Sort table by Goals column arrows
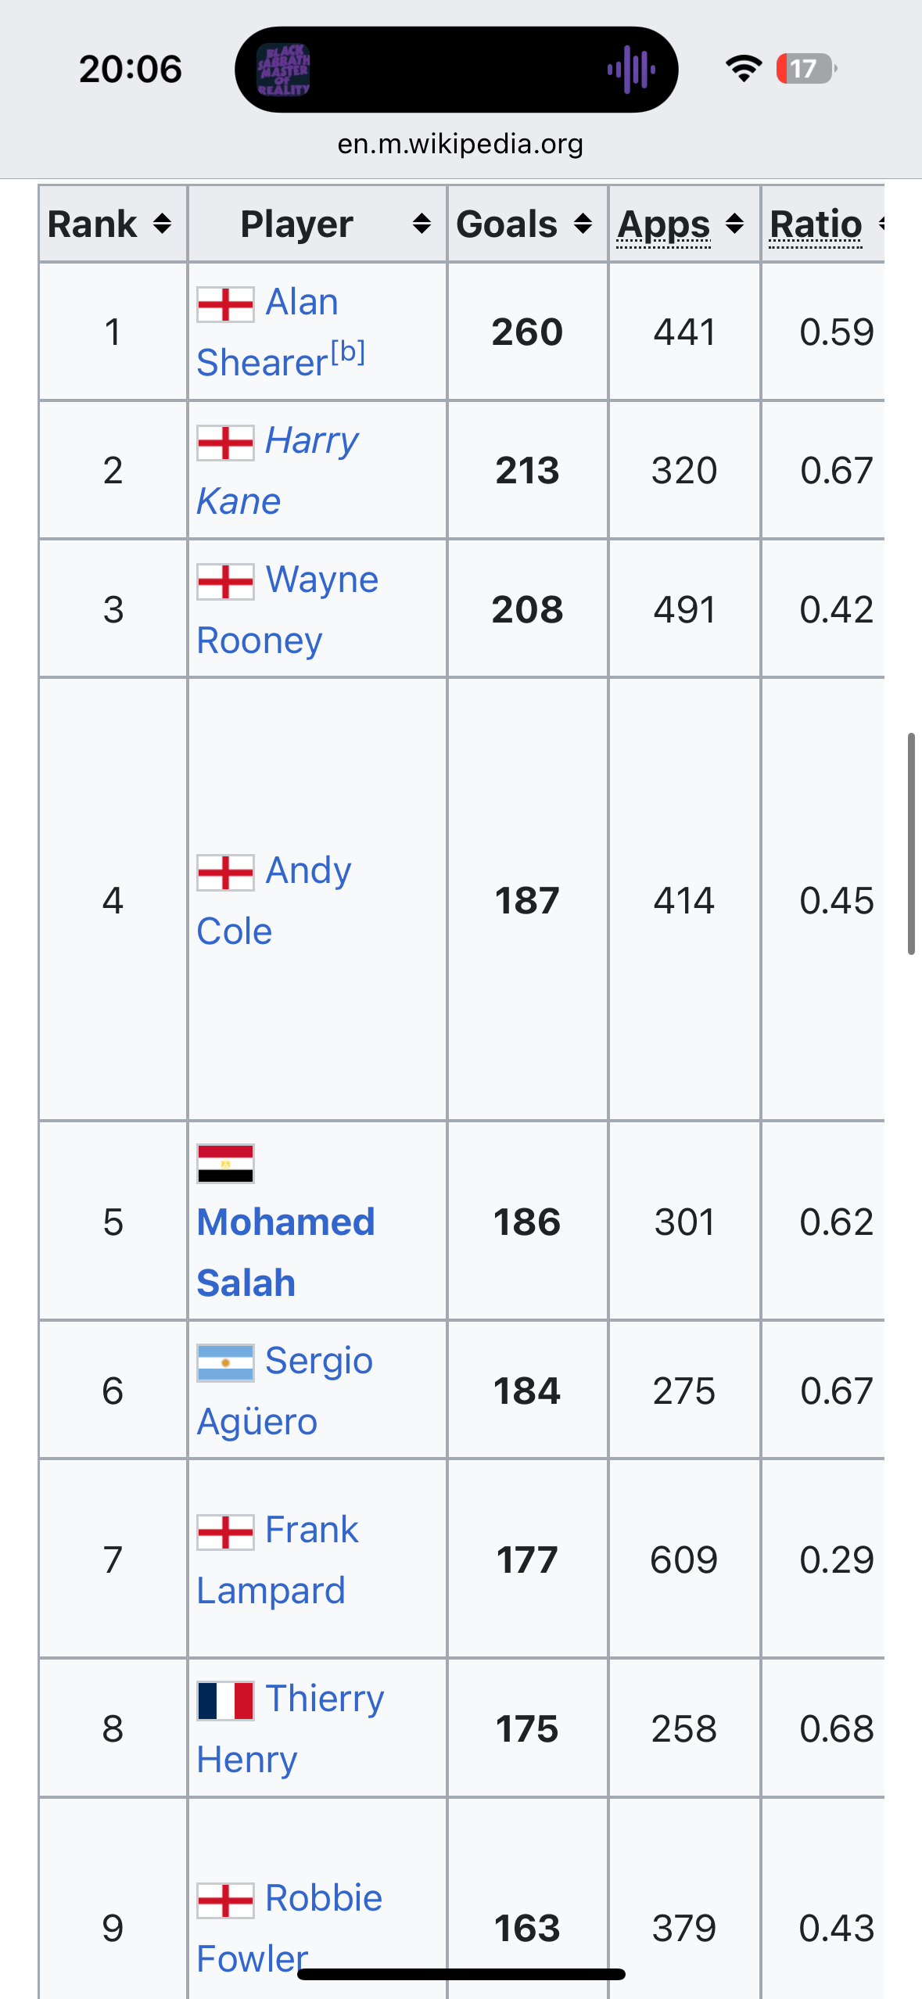The width and height of the screenshot is (922, 1999). tap(583, 224)
